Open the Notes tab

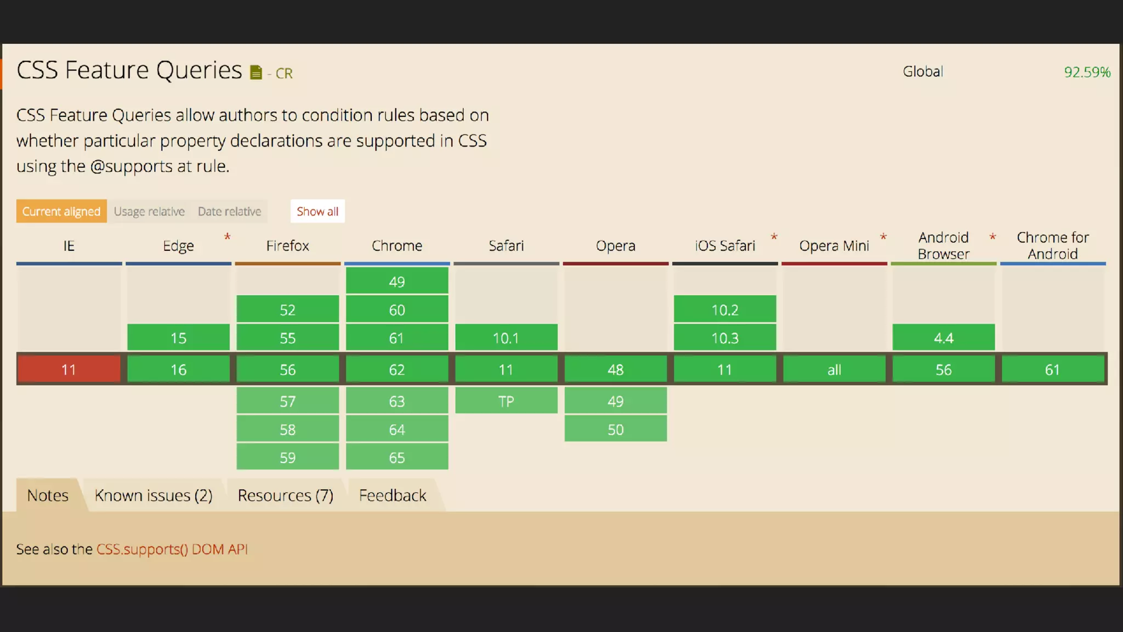click(48, 495)
